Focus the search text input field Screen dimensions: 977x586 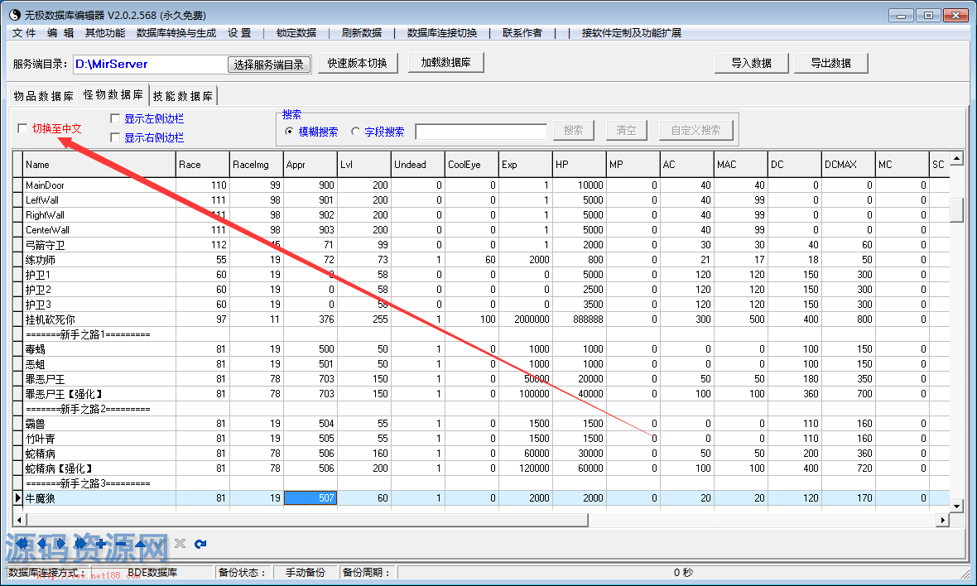481,132
